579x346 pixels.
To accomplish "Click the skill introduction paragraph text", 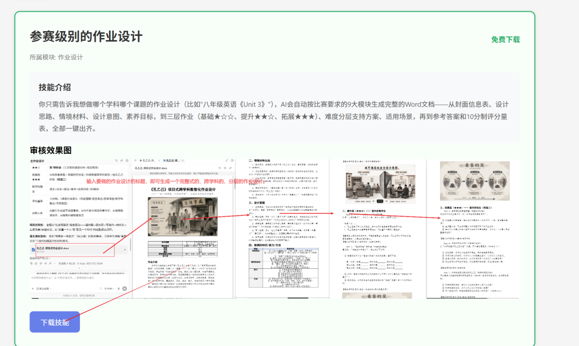I will click(273, 116).
